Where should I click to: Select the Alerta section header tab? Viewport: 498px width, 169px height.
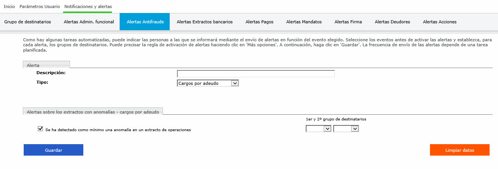pos(33,65)
